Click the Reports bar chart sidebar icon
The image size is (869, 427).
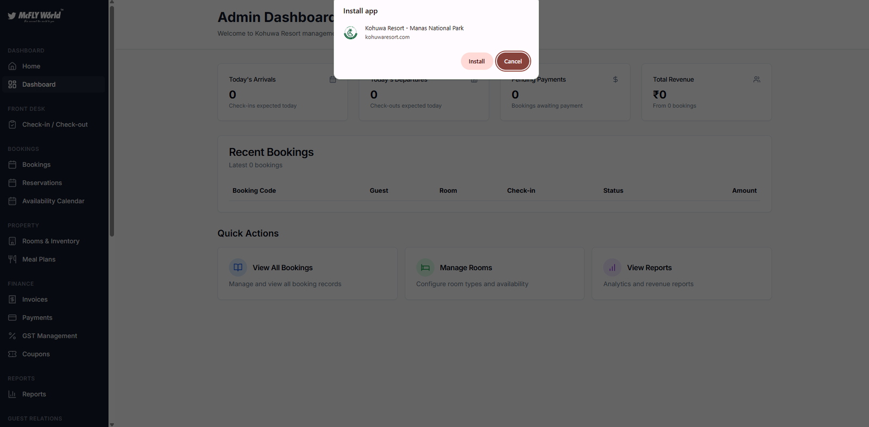point(12,394)
